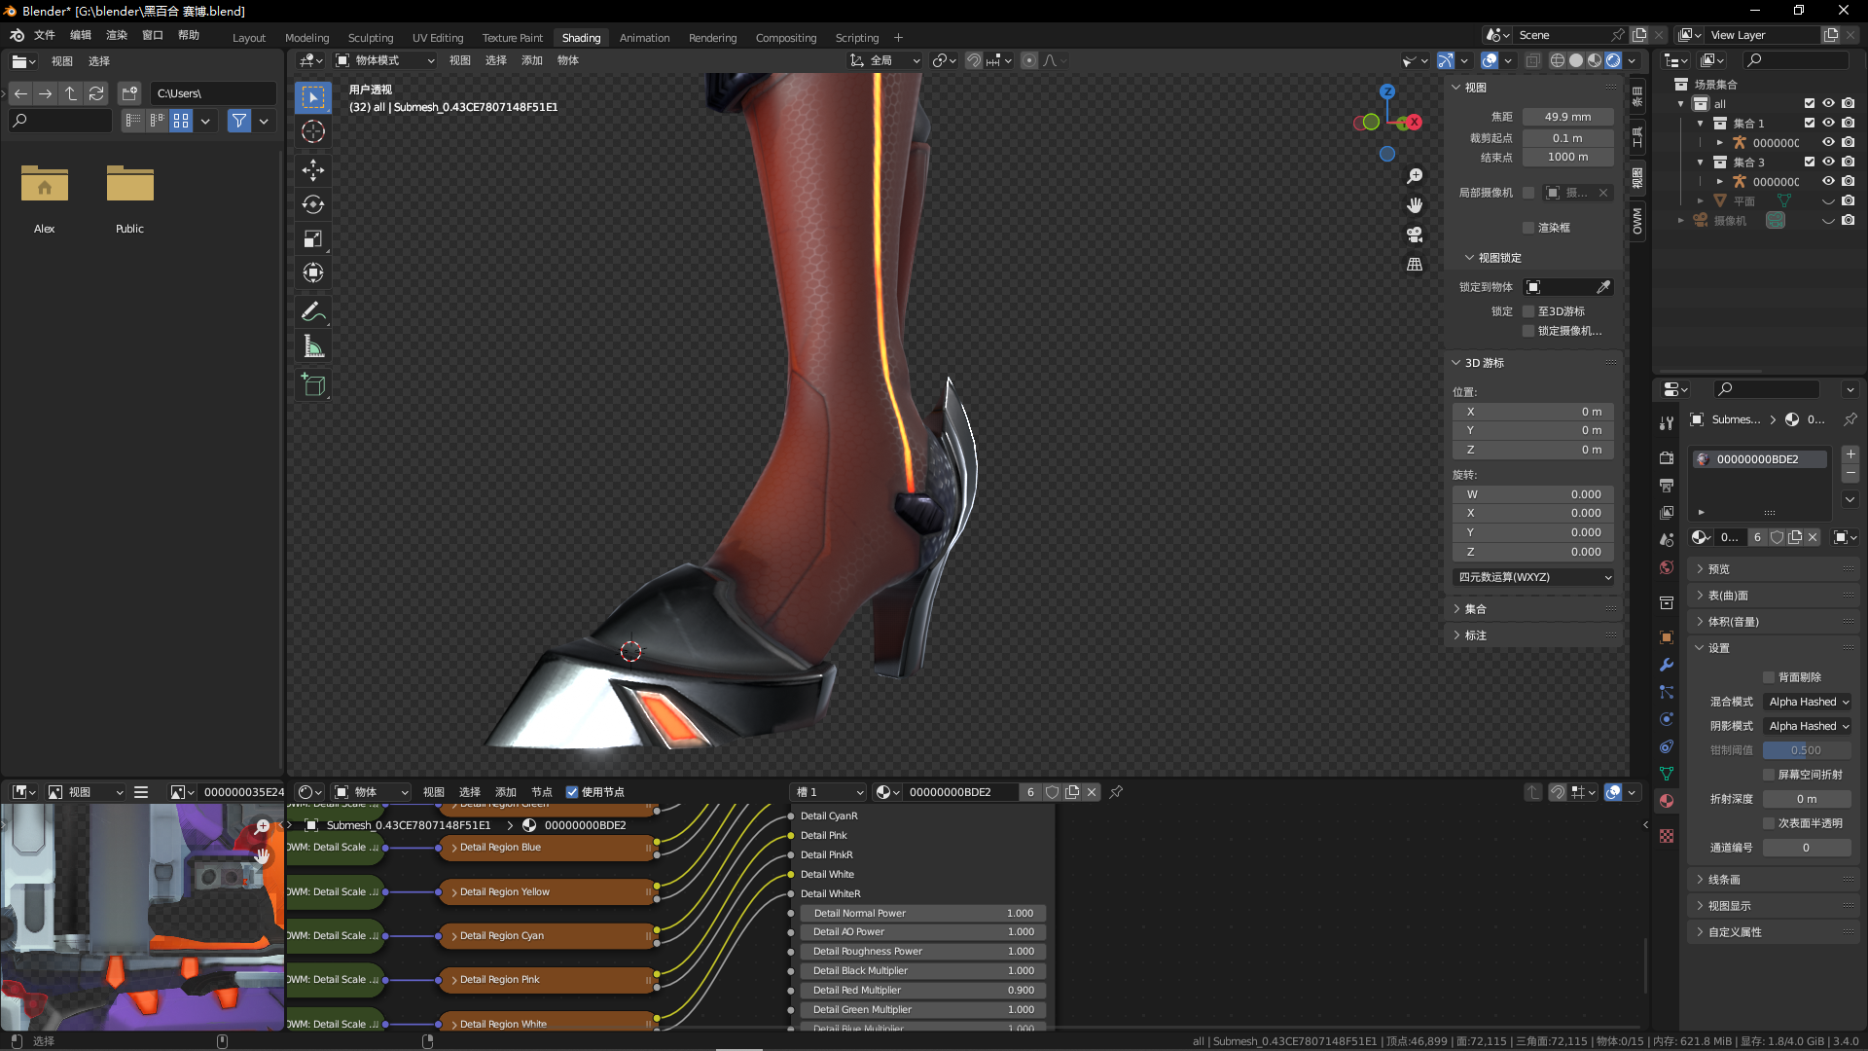Open the blend mode Alpha Hashed dropdown
Viewport: 1868px width, 1051px height.
1808,702
